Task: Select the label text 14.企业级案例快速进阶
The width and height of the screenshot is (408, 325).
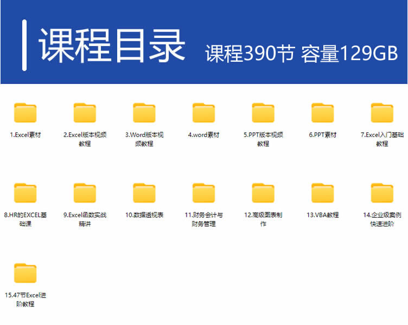Action: 382,219
